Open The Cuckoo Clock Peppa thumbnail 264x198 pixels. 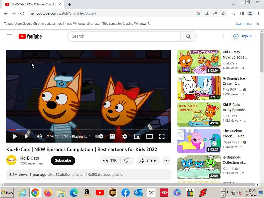(x=199, y=141)
